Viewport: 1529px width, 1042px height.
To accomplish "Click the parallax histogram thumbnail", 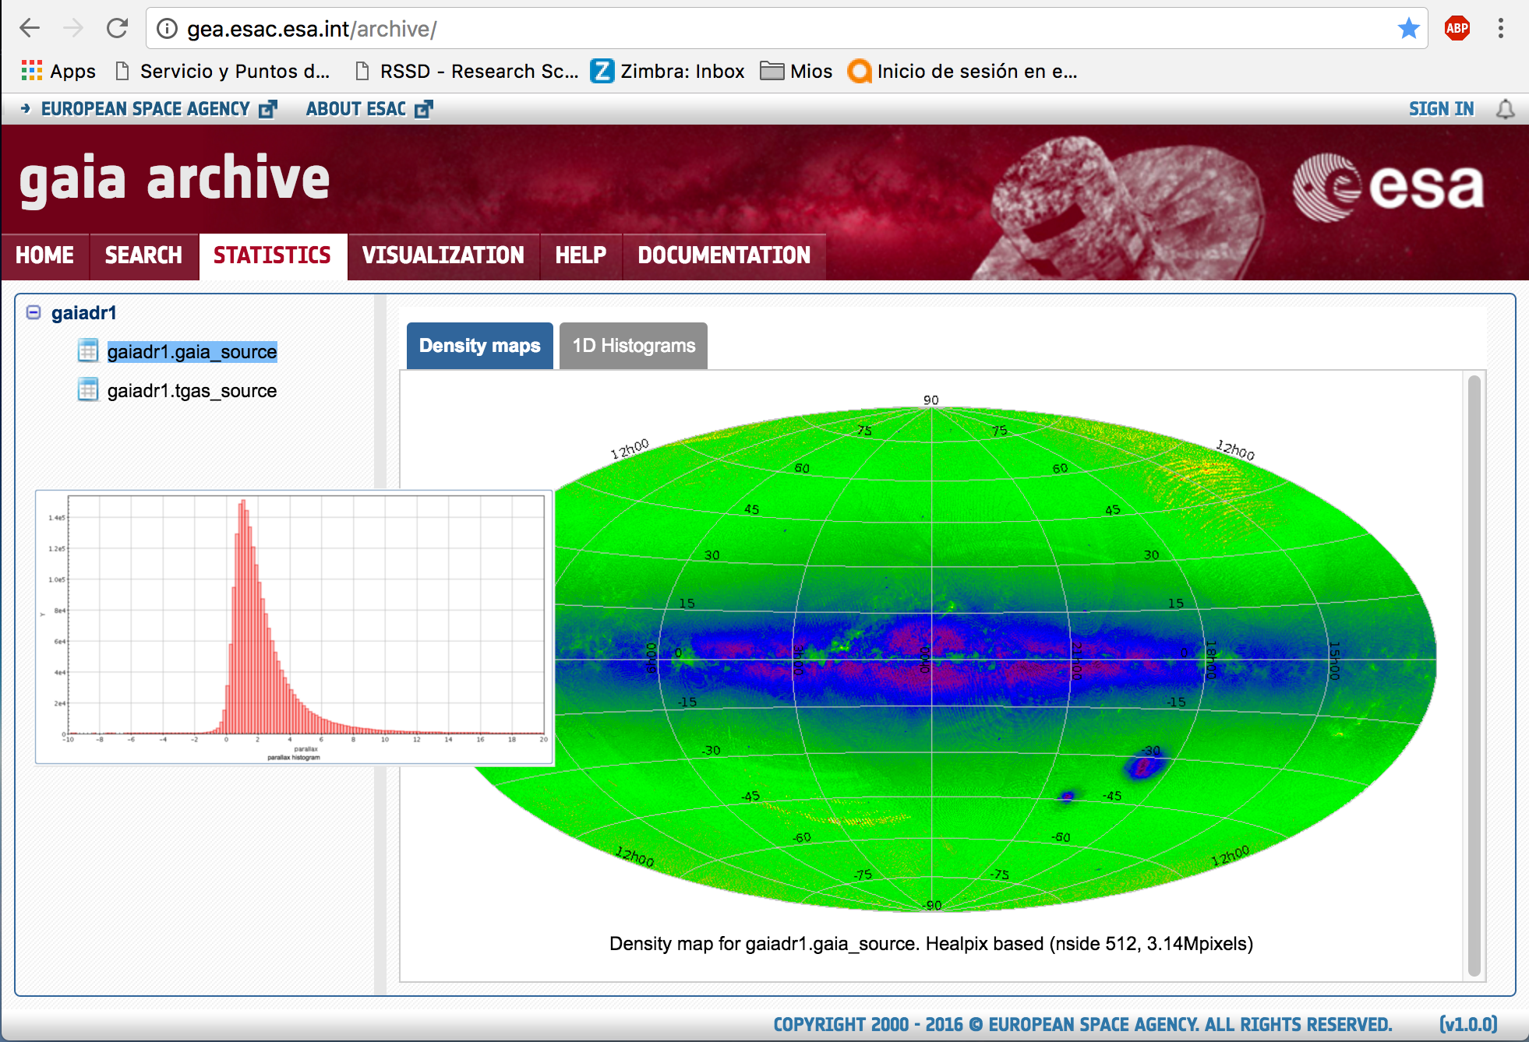I will coord(295,627).
